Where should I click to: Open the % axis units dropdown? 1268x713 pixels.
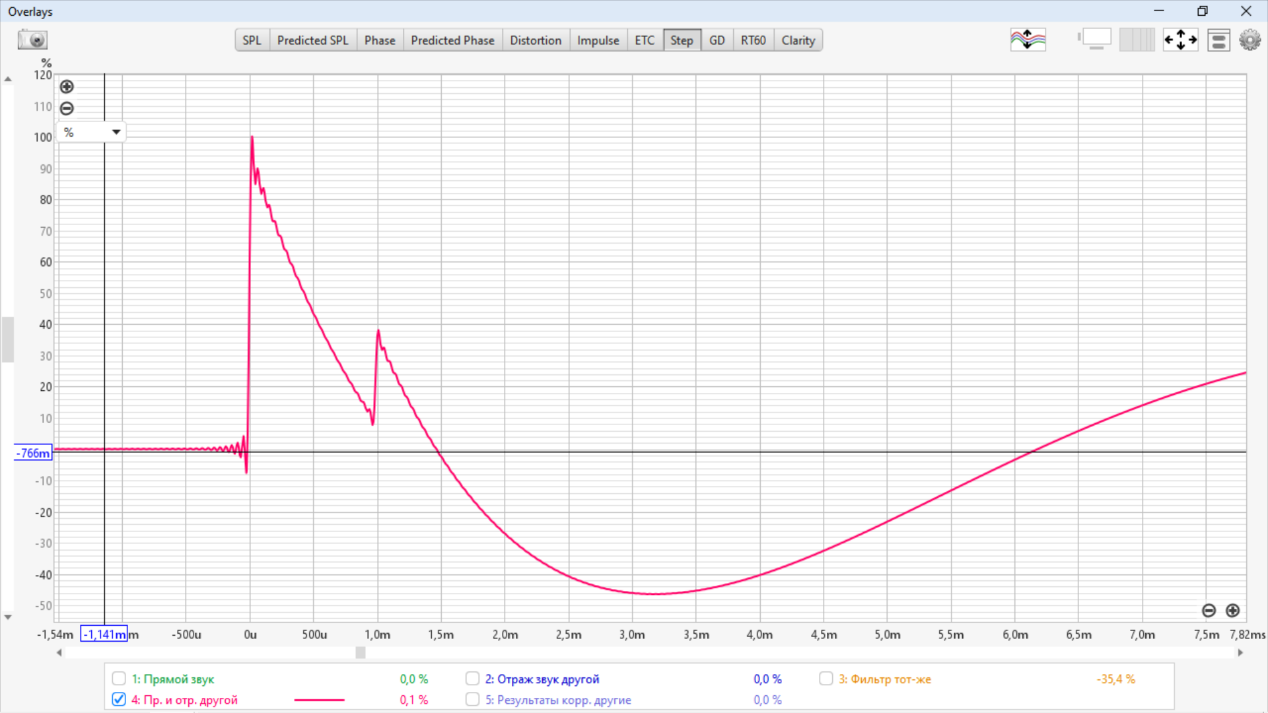click(x=92, y=132)
